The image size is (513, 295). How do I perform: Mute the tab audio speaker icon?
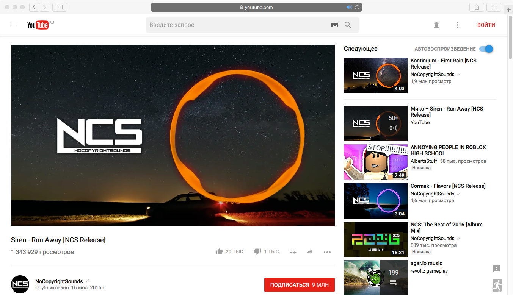point(349,7)
